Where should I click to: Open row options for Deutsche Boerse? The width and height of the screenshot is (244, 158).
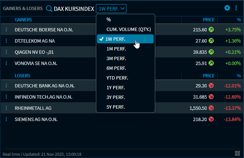pos(6,30)
